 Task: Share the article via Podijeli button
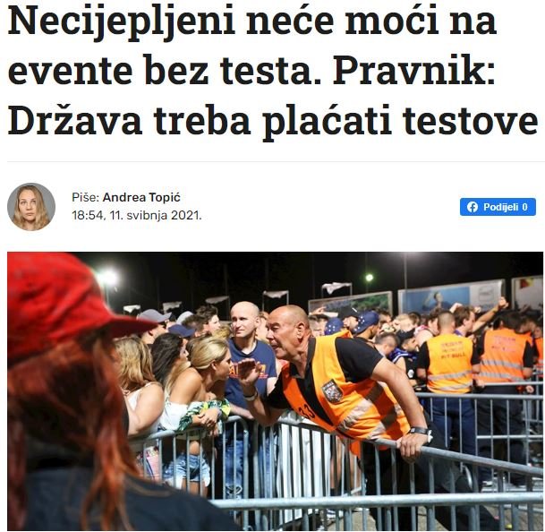point(498,207)
